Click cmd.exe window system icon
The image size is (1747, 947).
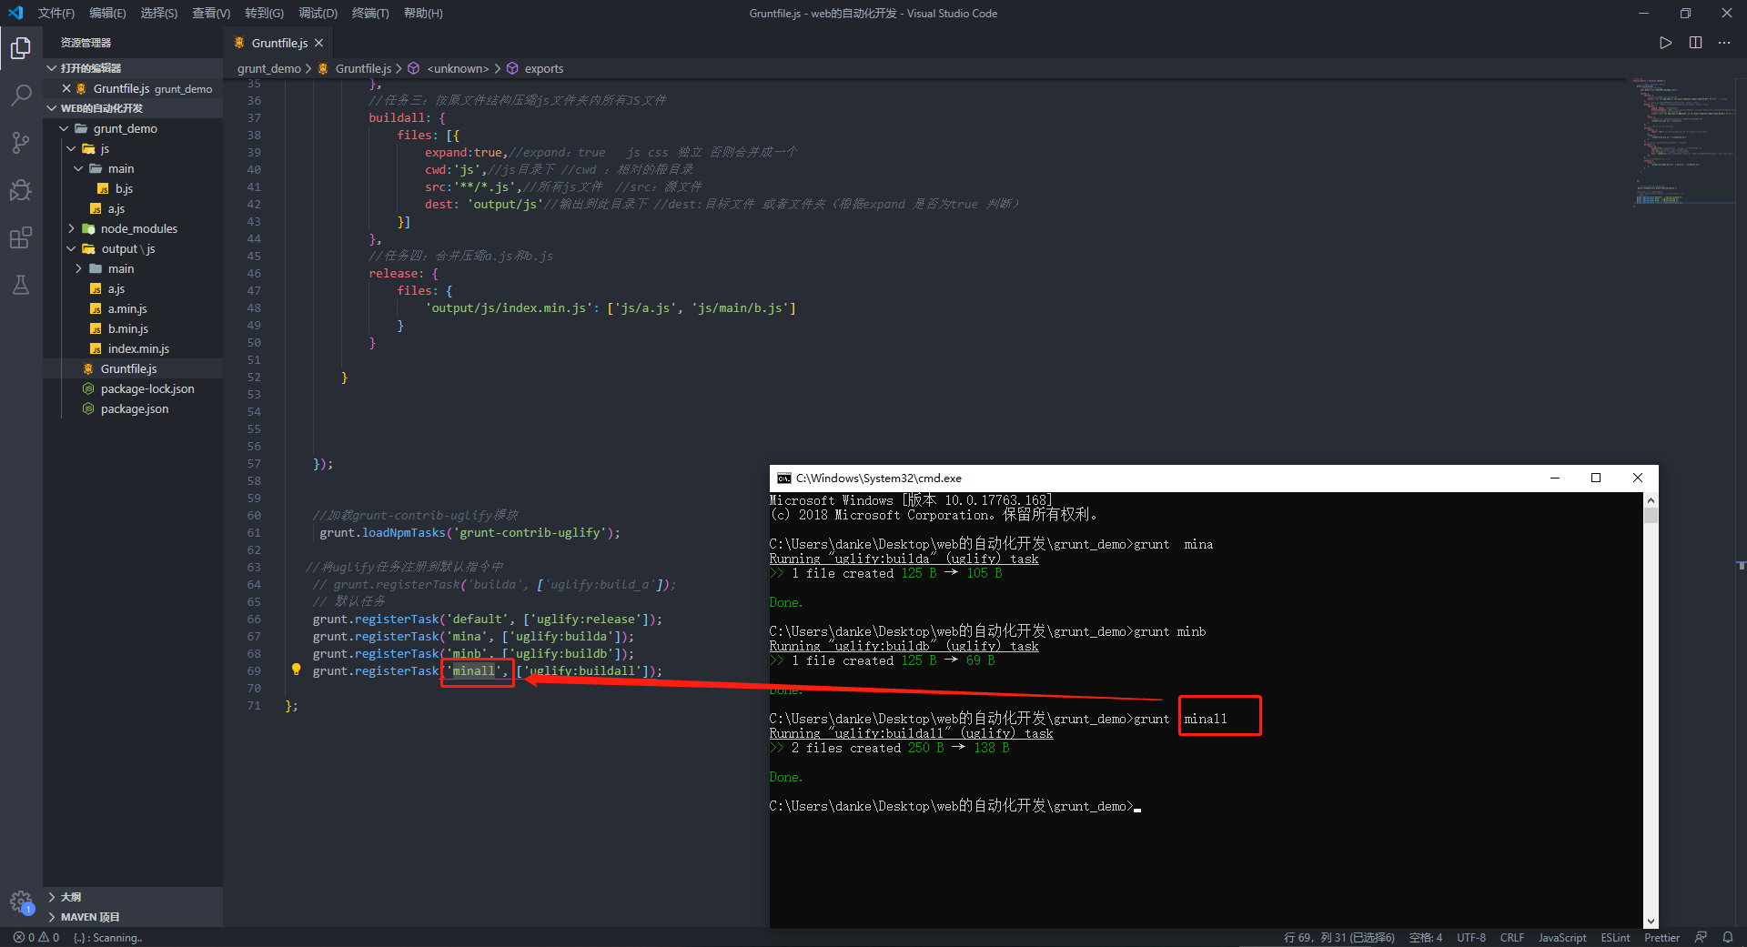(x=783, y=478)
